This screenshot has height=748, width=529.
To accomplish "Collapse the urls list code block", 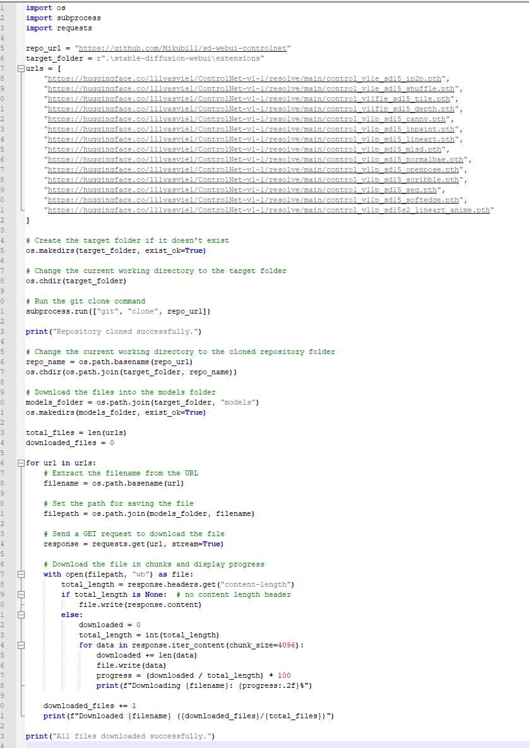I will [20, 68].
